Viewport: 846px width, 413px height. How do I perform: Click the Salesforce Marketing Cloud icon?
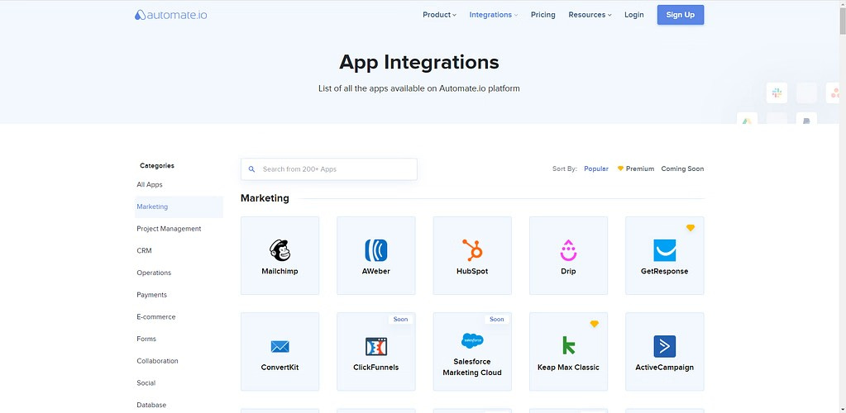click(472, 340)
